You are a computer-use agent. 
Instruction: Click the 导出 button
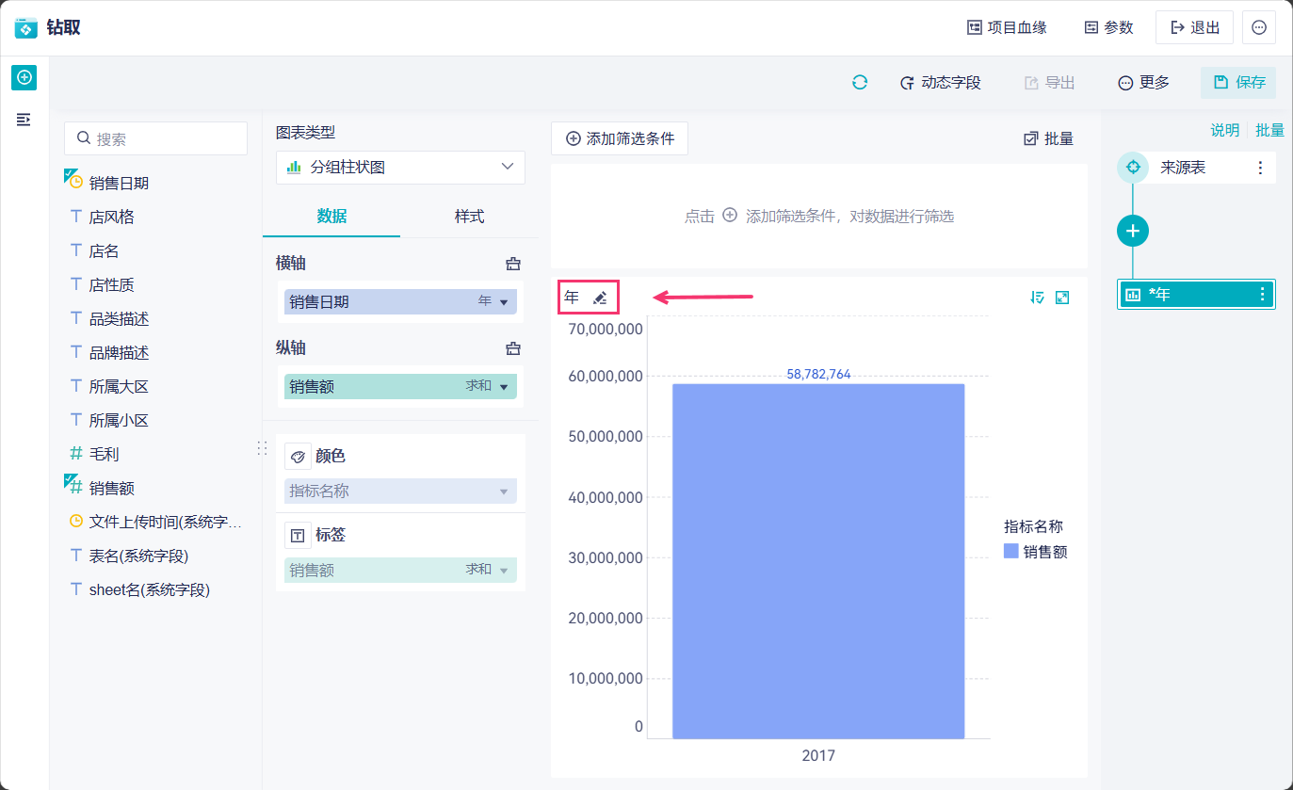pos(1049,82)
